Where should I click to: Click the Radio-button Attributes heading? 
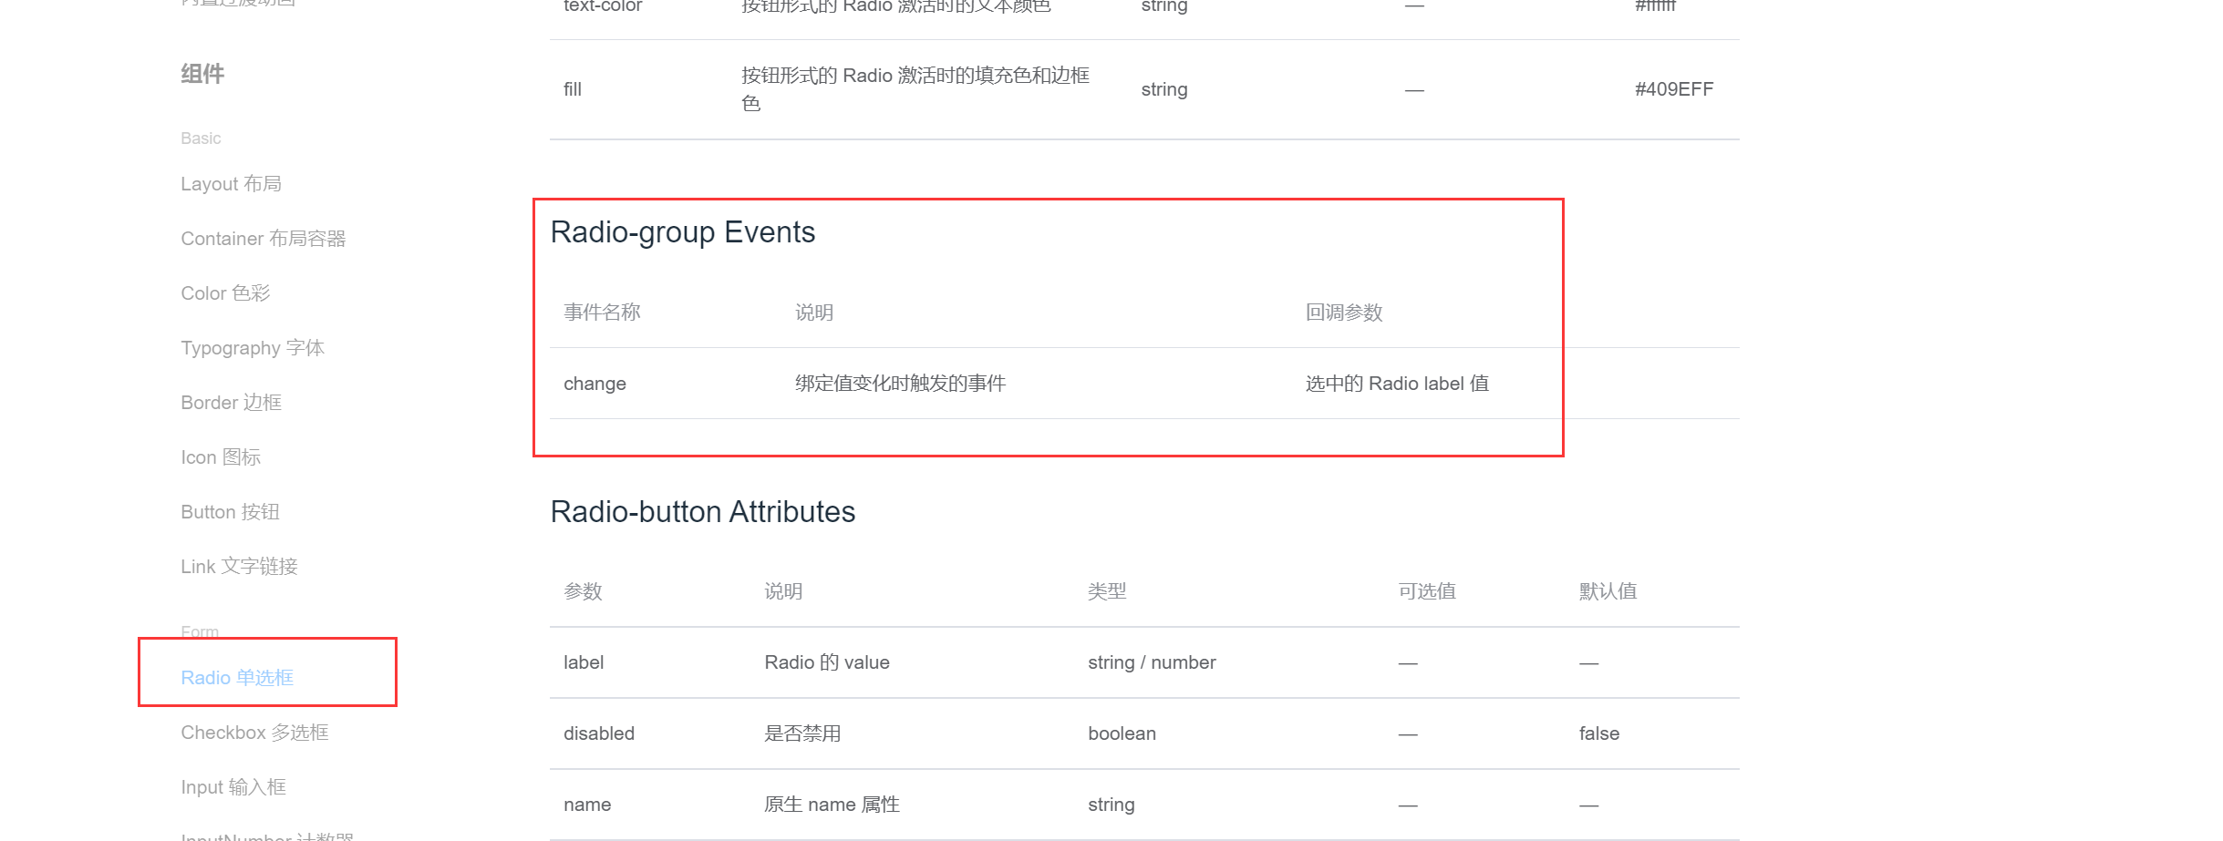pyautogui.click(x=702, y=512)
